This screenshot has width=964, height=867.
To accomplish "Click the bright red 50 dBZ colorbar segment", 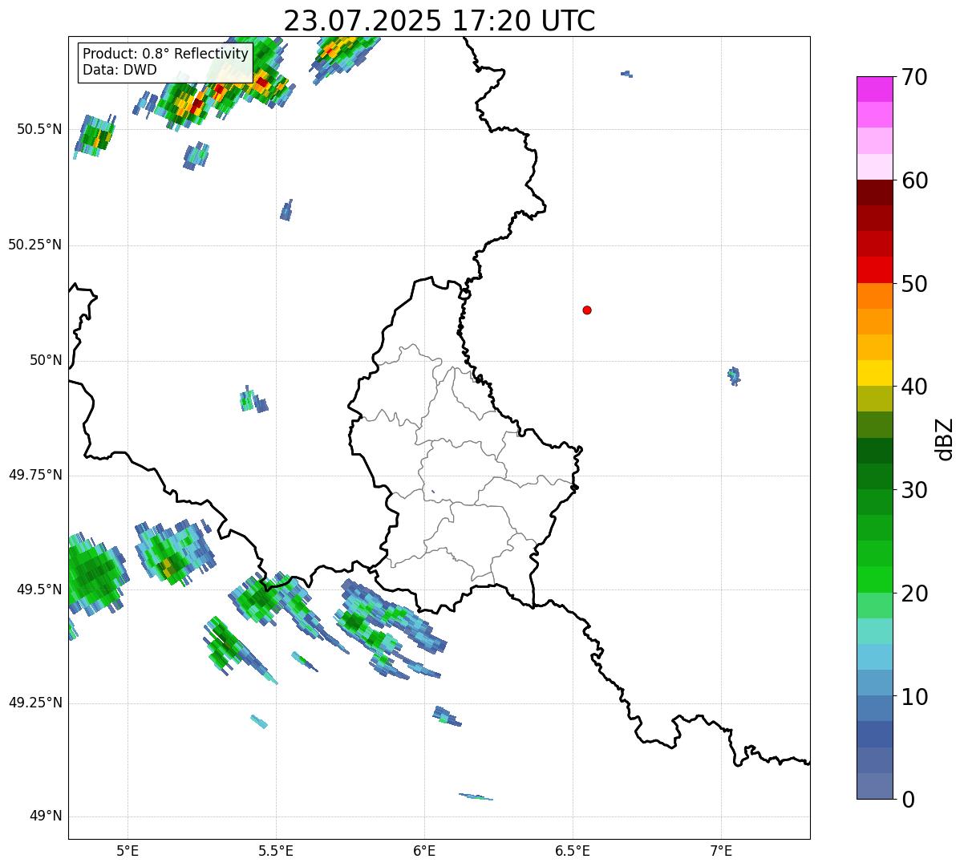I will point(874,270).
